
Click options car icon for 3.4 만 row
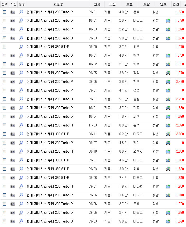(x=168, y=195)
